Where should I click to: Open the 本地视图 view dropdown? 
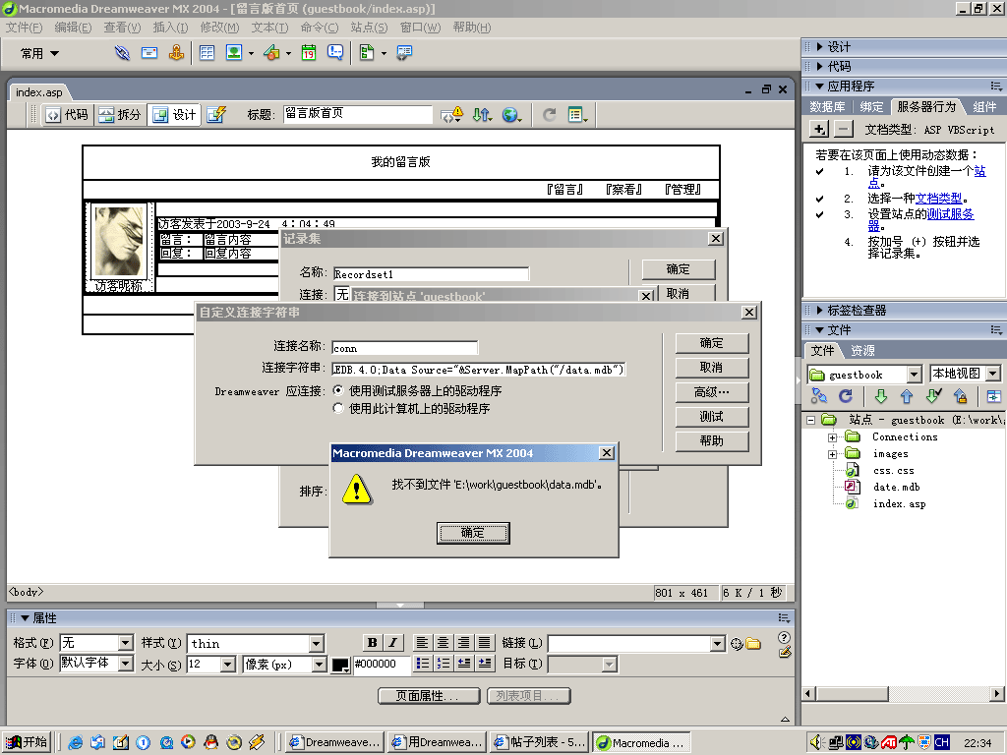click(x=993, y=374)
